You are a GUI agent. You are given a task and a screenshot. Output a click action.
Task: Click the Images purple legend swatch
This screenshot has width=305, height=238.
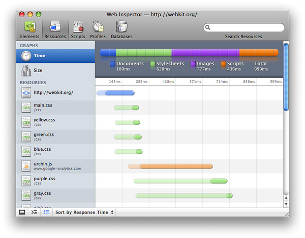[x=193, y=63]
